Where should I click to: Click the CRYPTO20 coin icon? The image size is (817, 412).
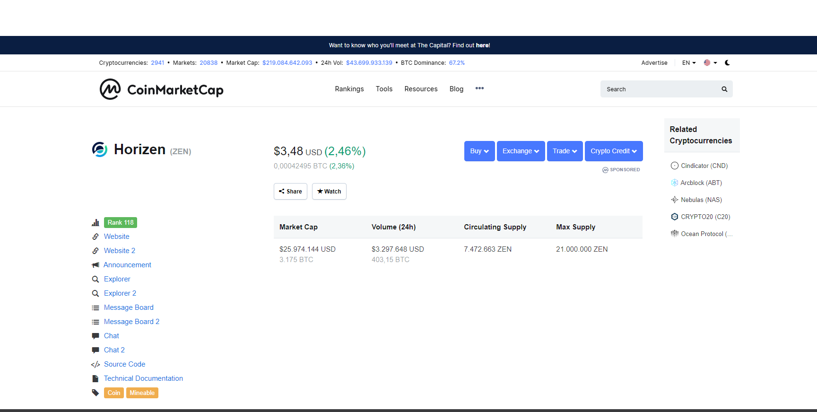(675, 217)
